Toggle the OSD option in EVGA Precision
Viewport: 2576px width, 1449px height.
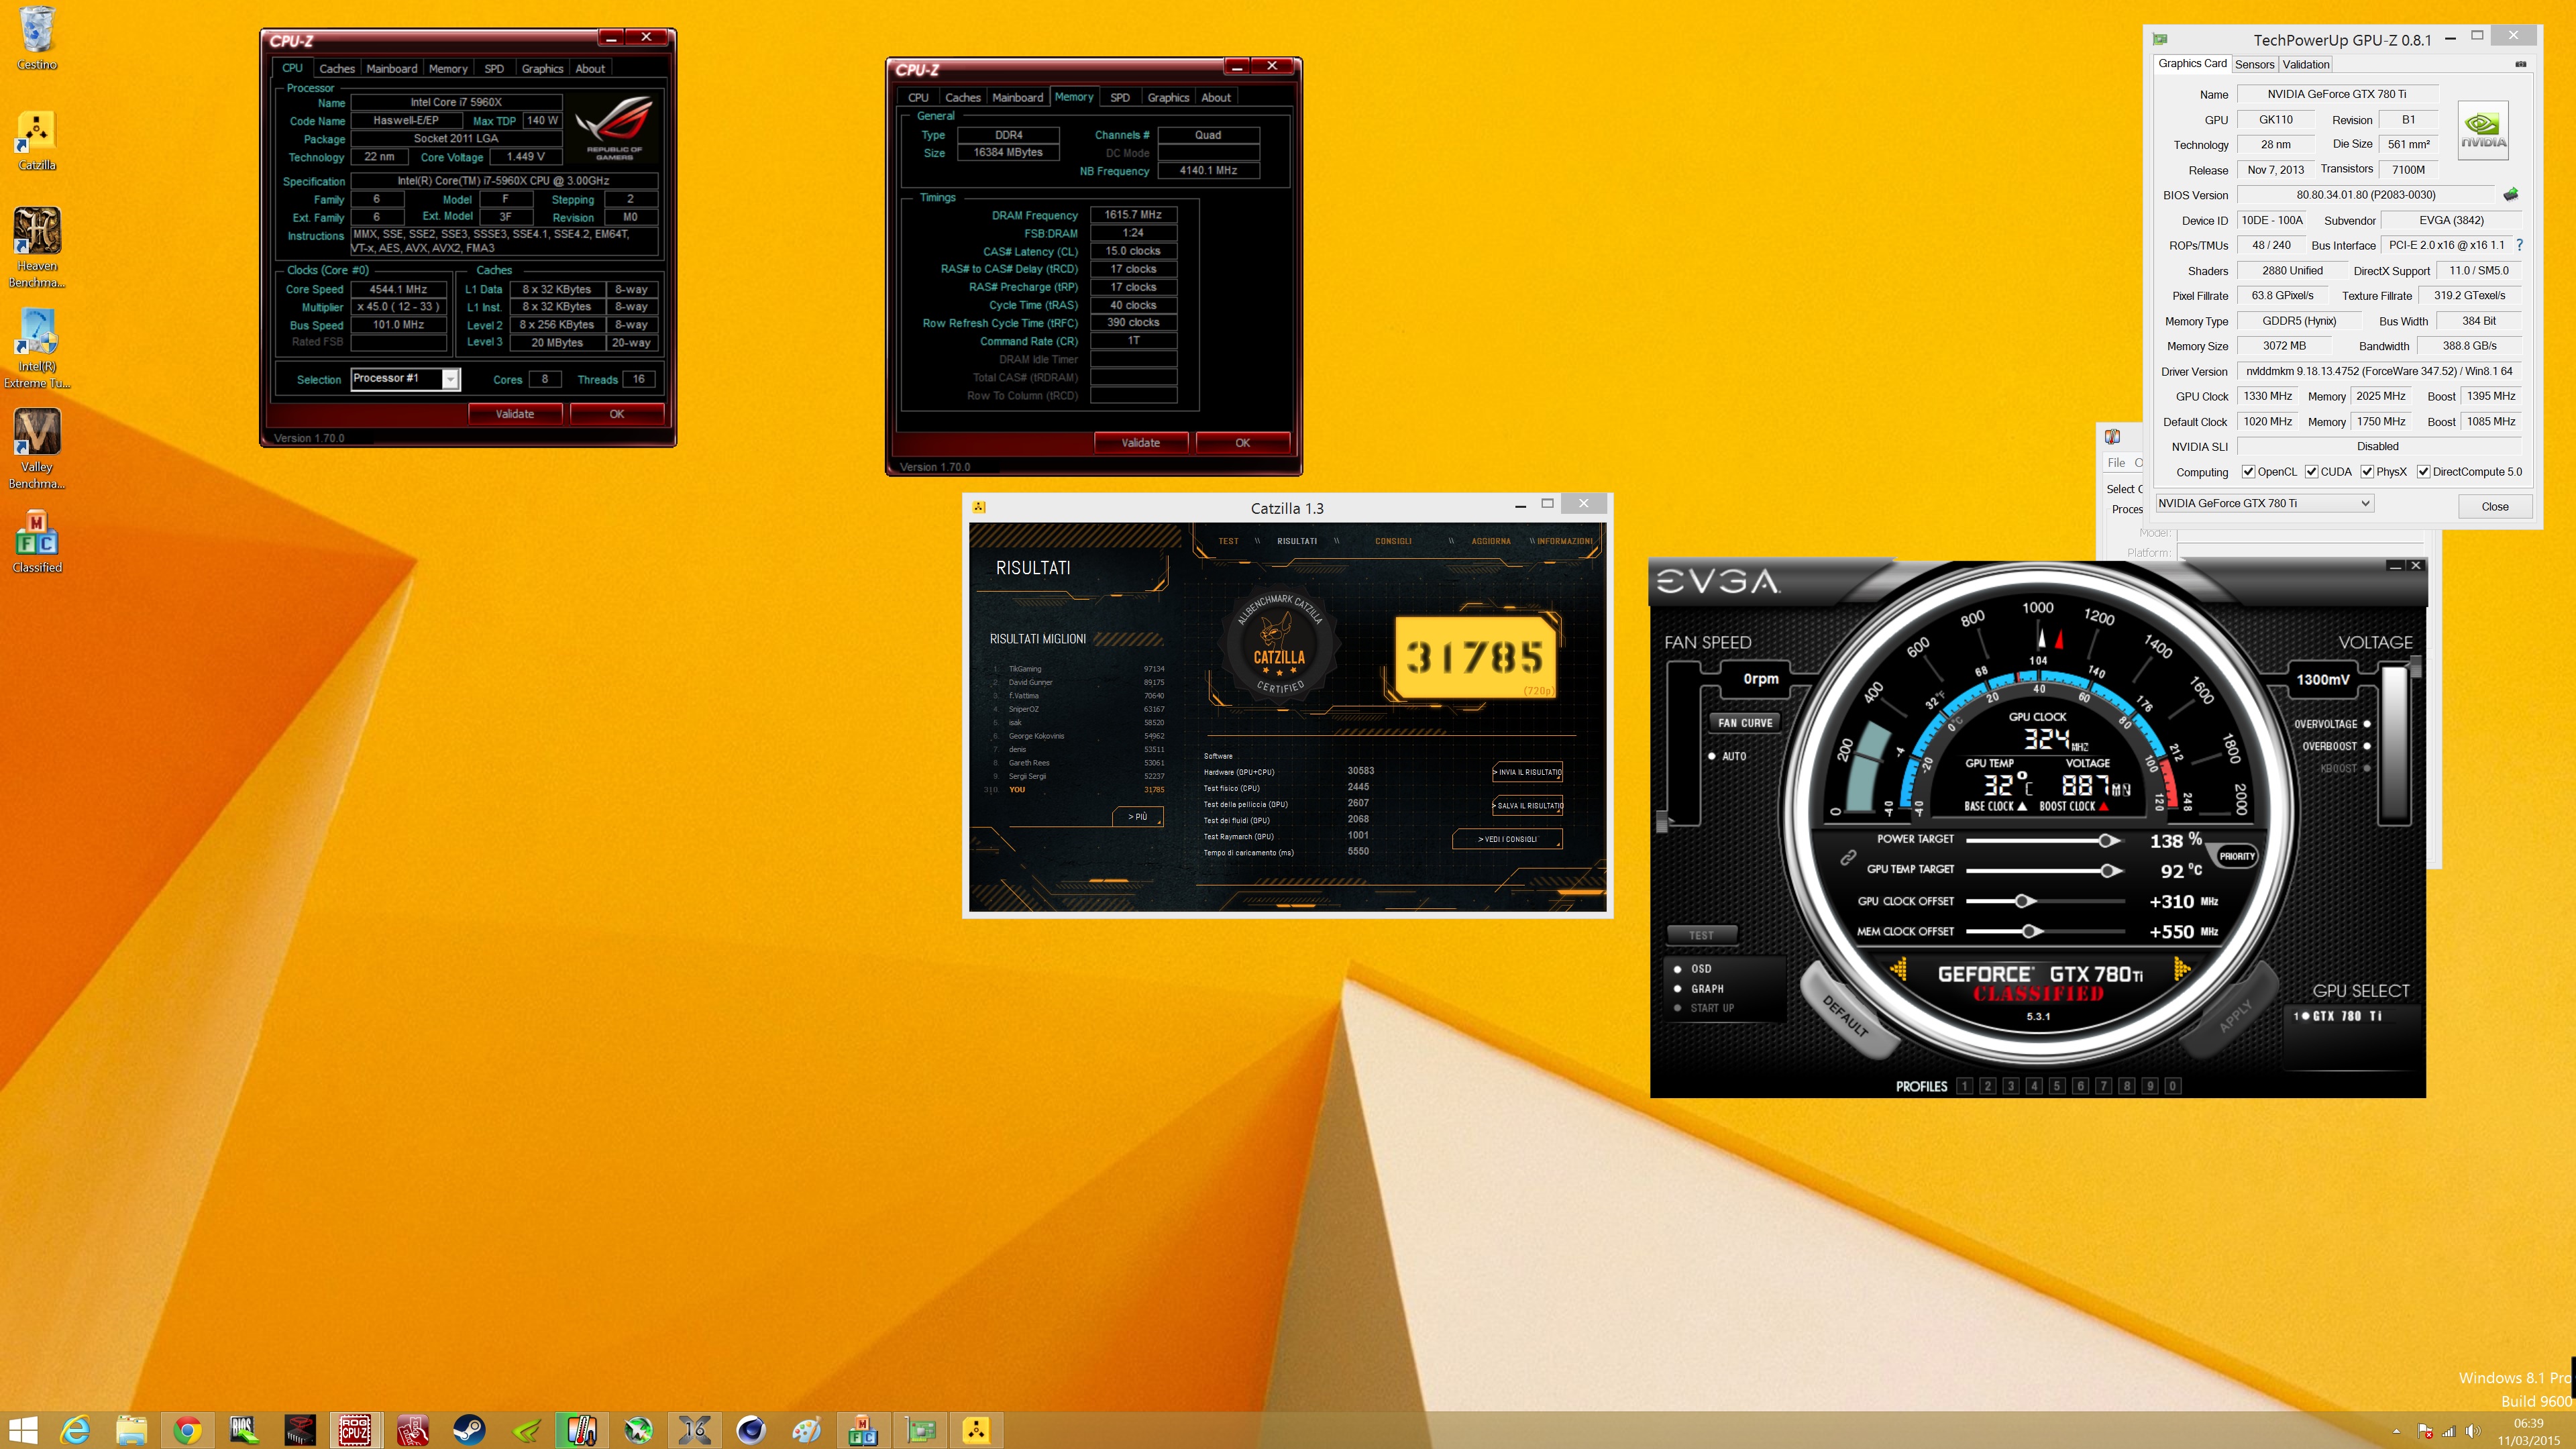pos(1677,969)
